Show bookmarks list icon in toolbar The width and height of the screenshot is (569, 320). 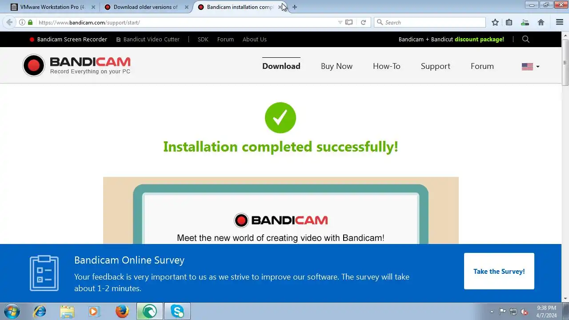509,22
